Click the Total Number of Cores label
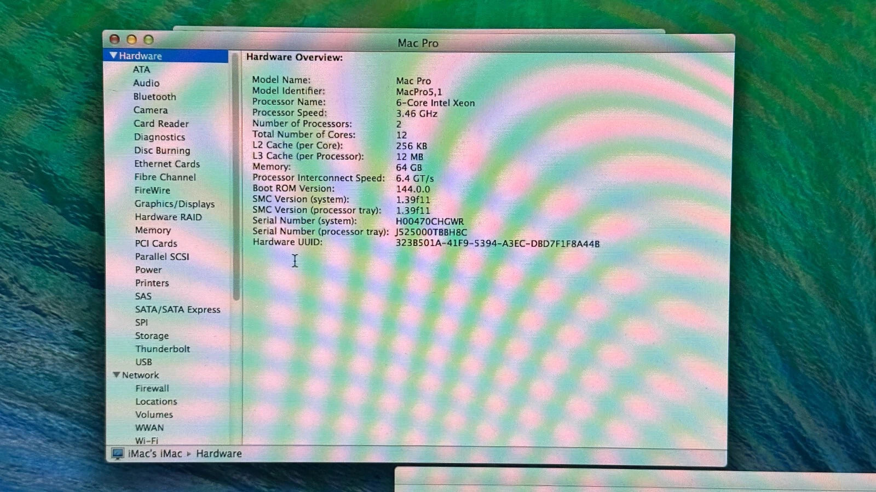 click(x=304, y=134)
